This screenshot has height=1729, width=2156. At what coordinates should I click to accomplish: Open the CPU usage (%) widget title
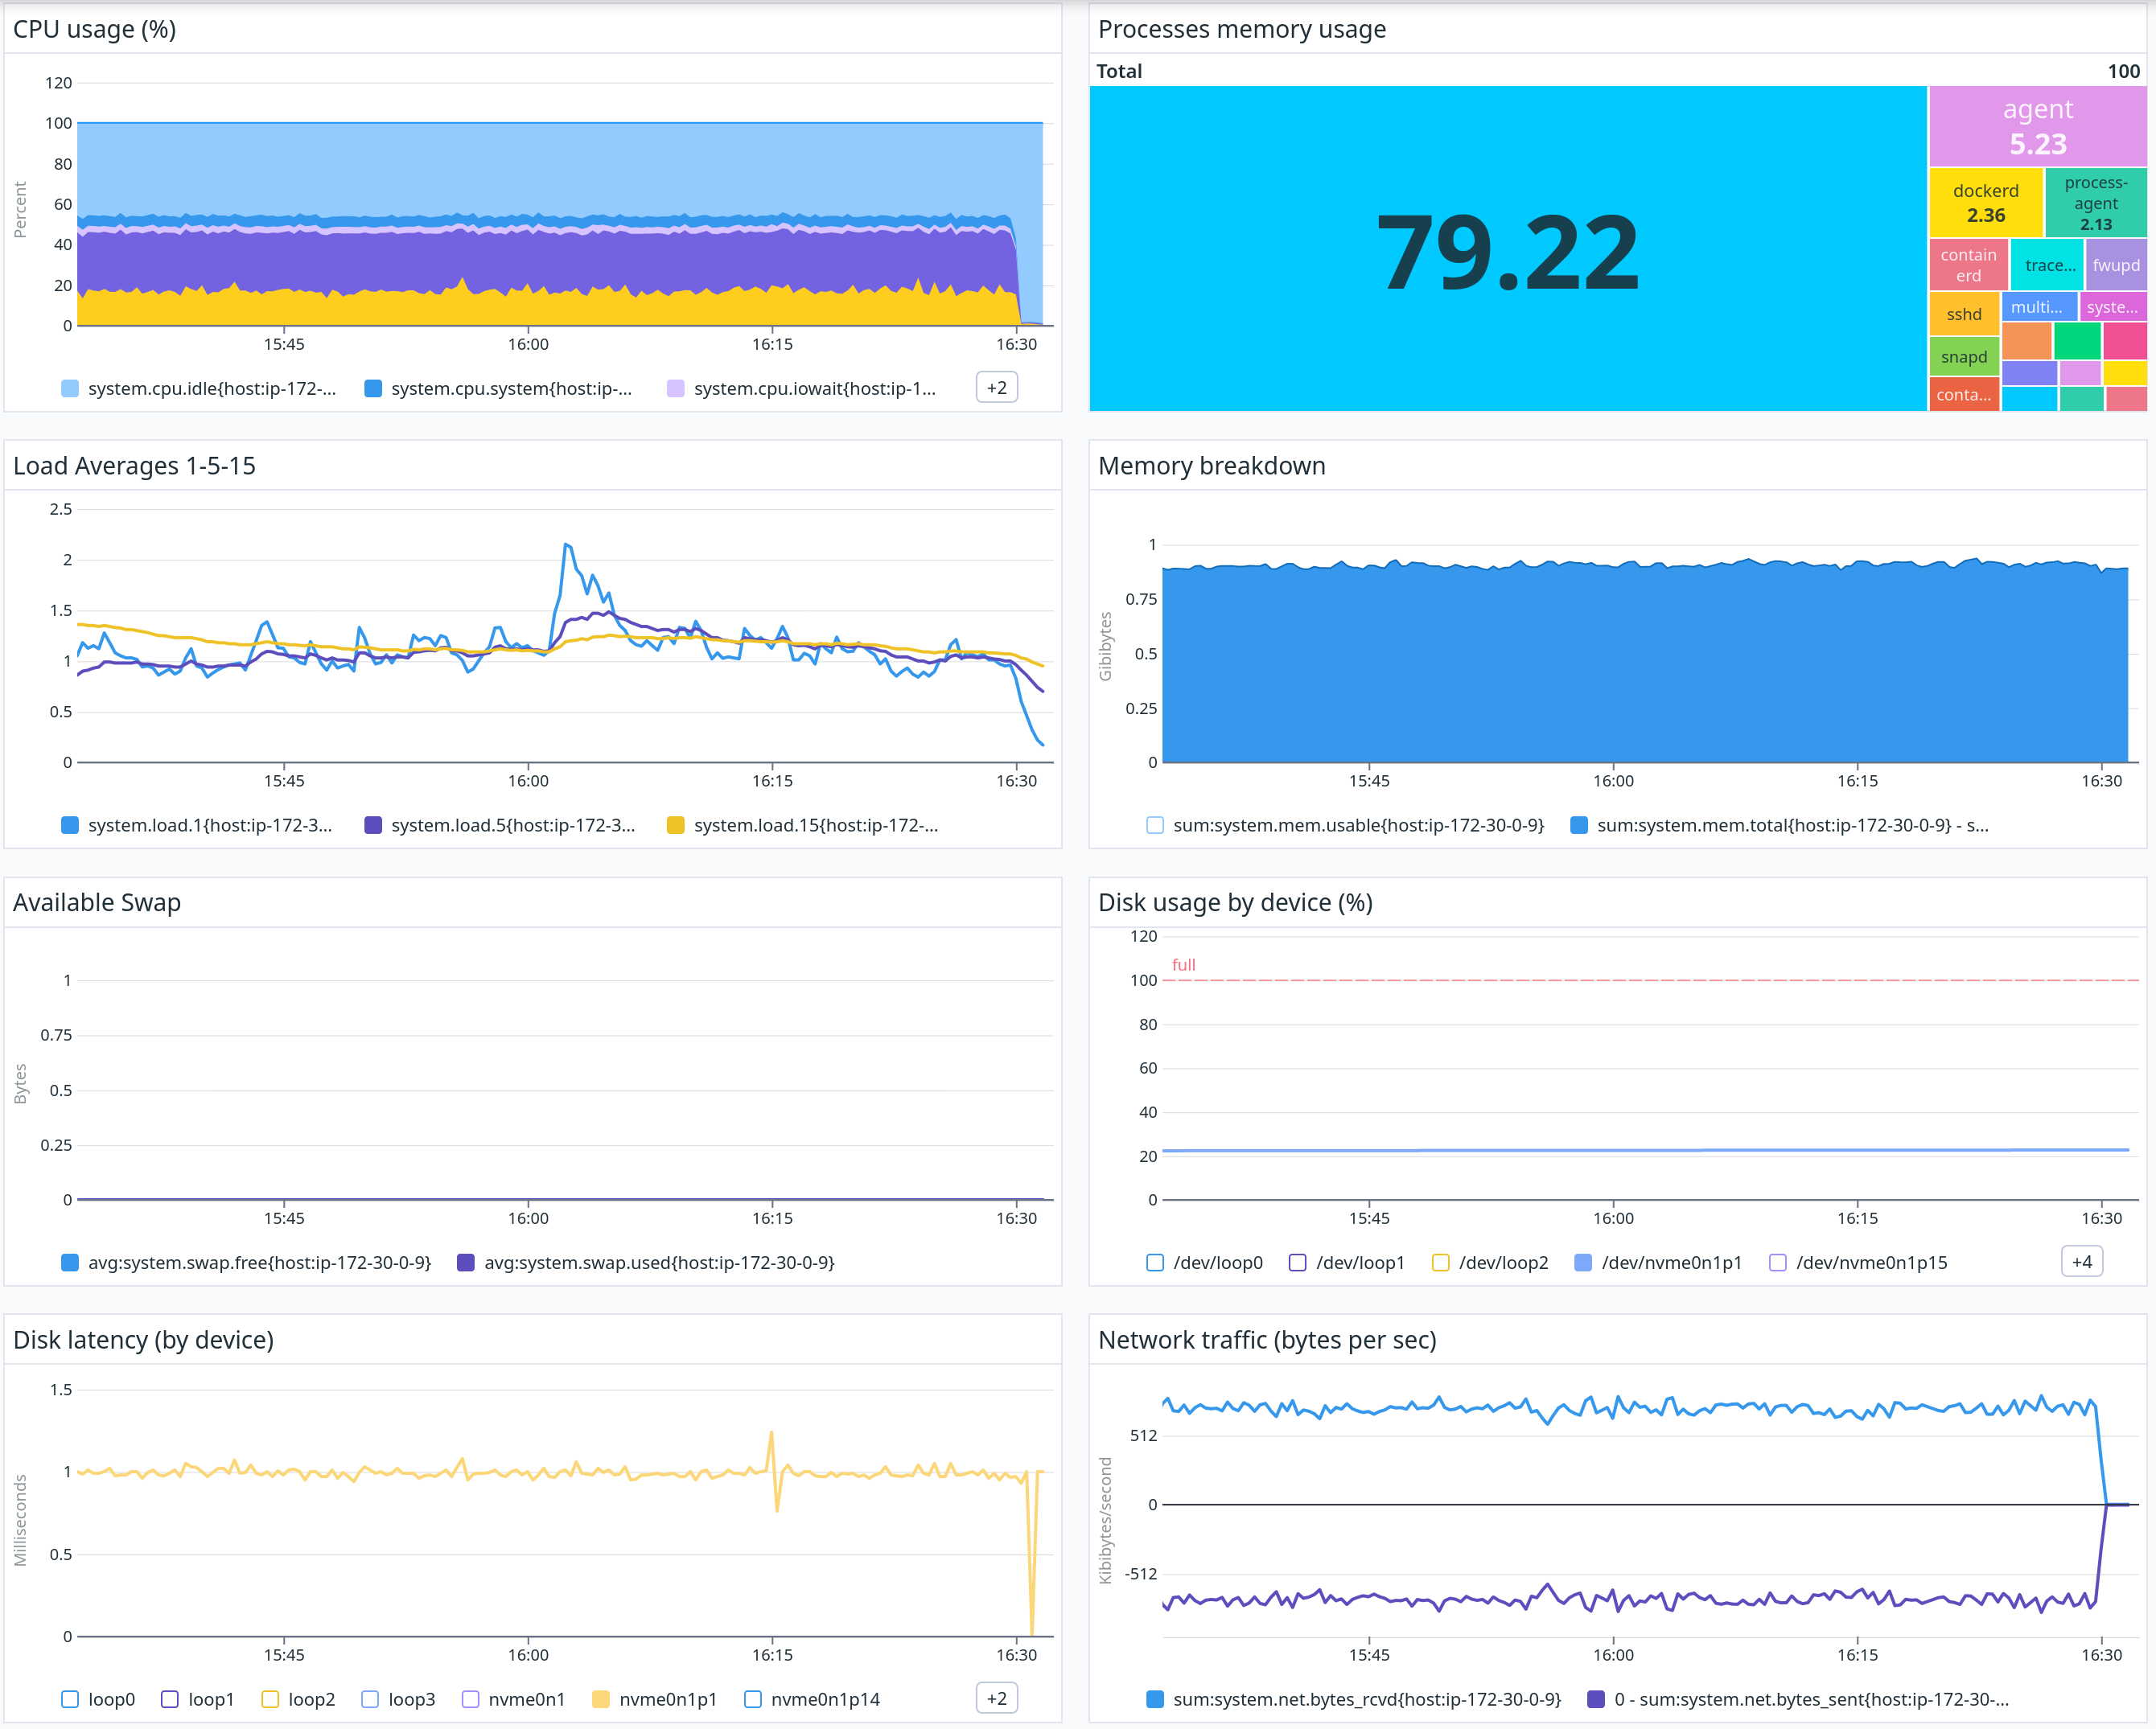point(94,29)
